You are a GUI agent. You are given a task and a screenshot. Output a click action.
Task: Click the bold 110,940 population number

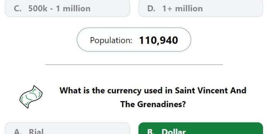point(159,40)
